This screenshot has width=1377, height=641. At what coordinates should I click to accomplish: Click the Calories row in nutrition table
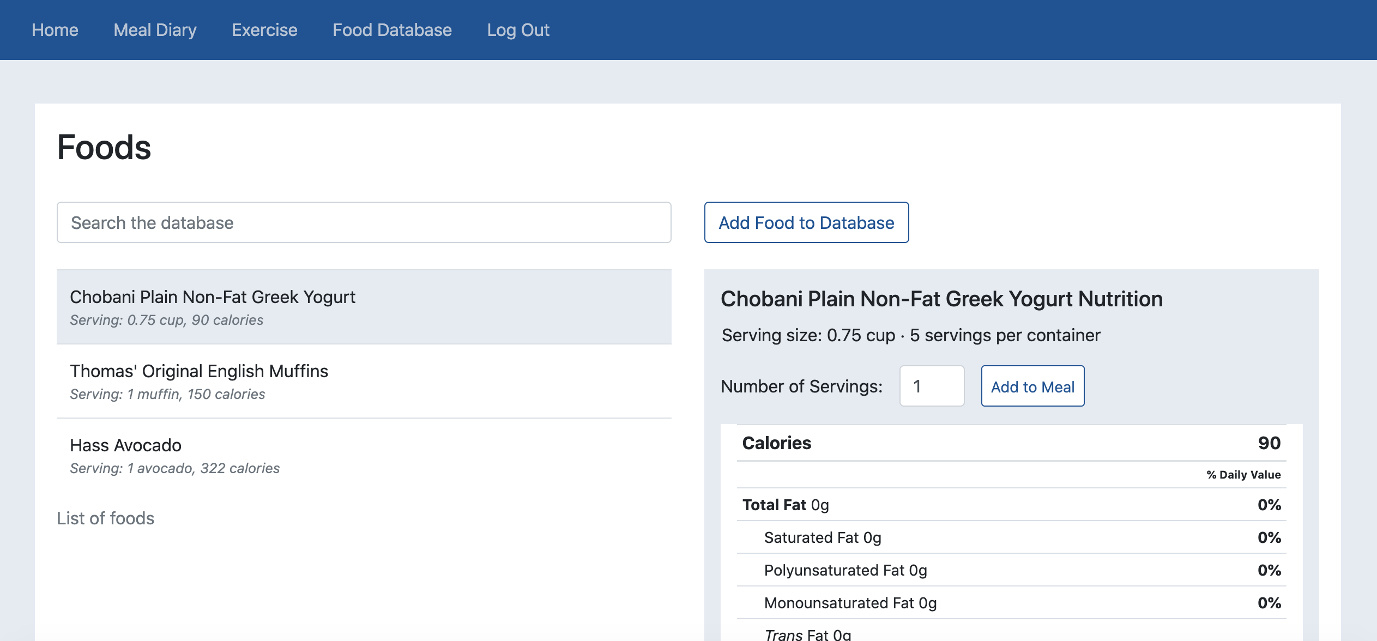coord(1011,443)
